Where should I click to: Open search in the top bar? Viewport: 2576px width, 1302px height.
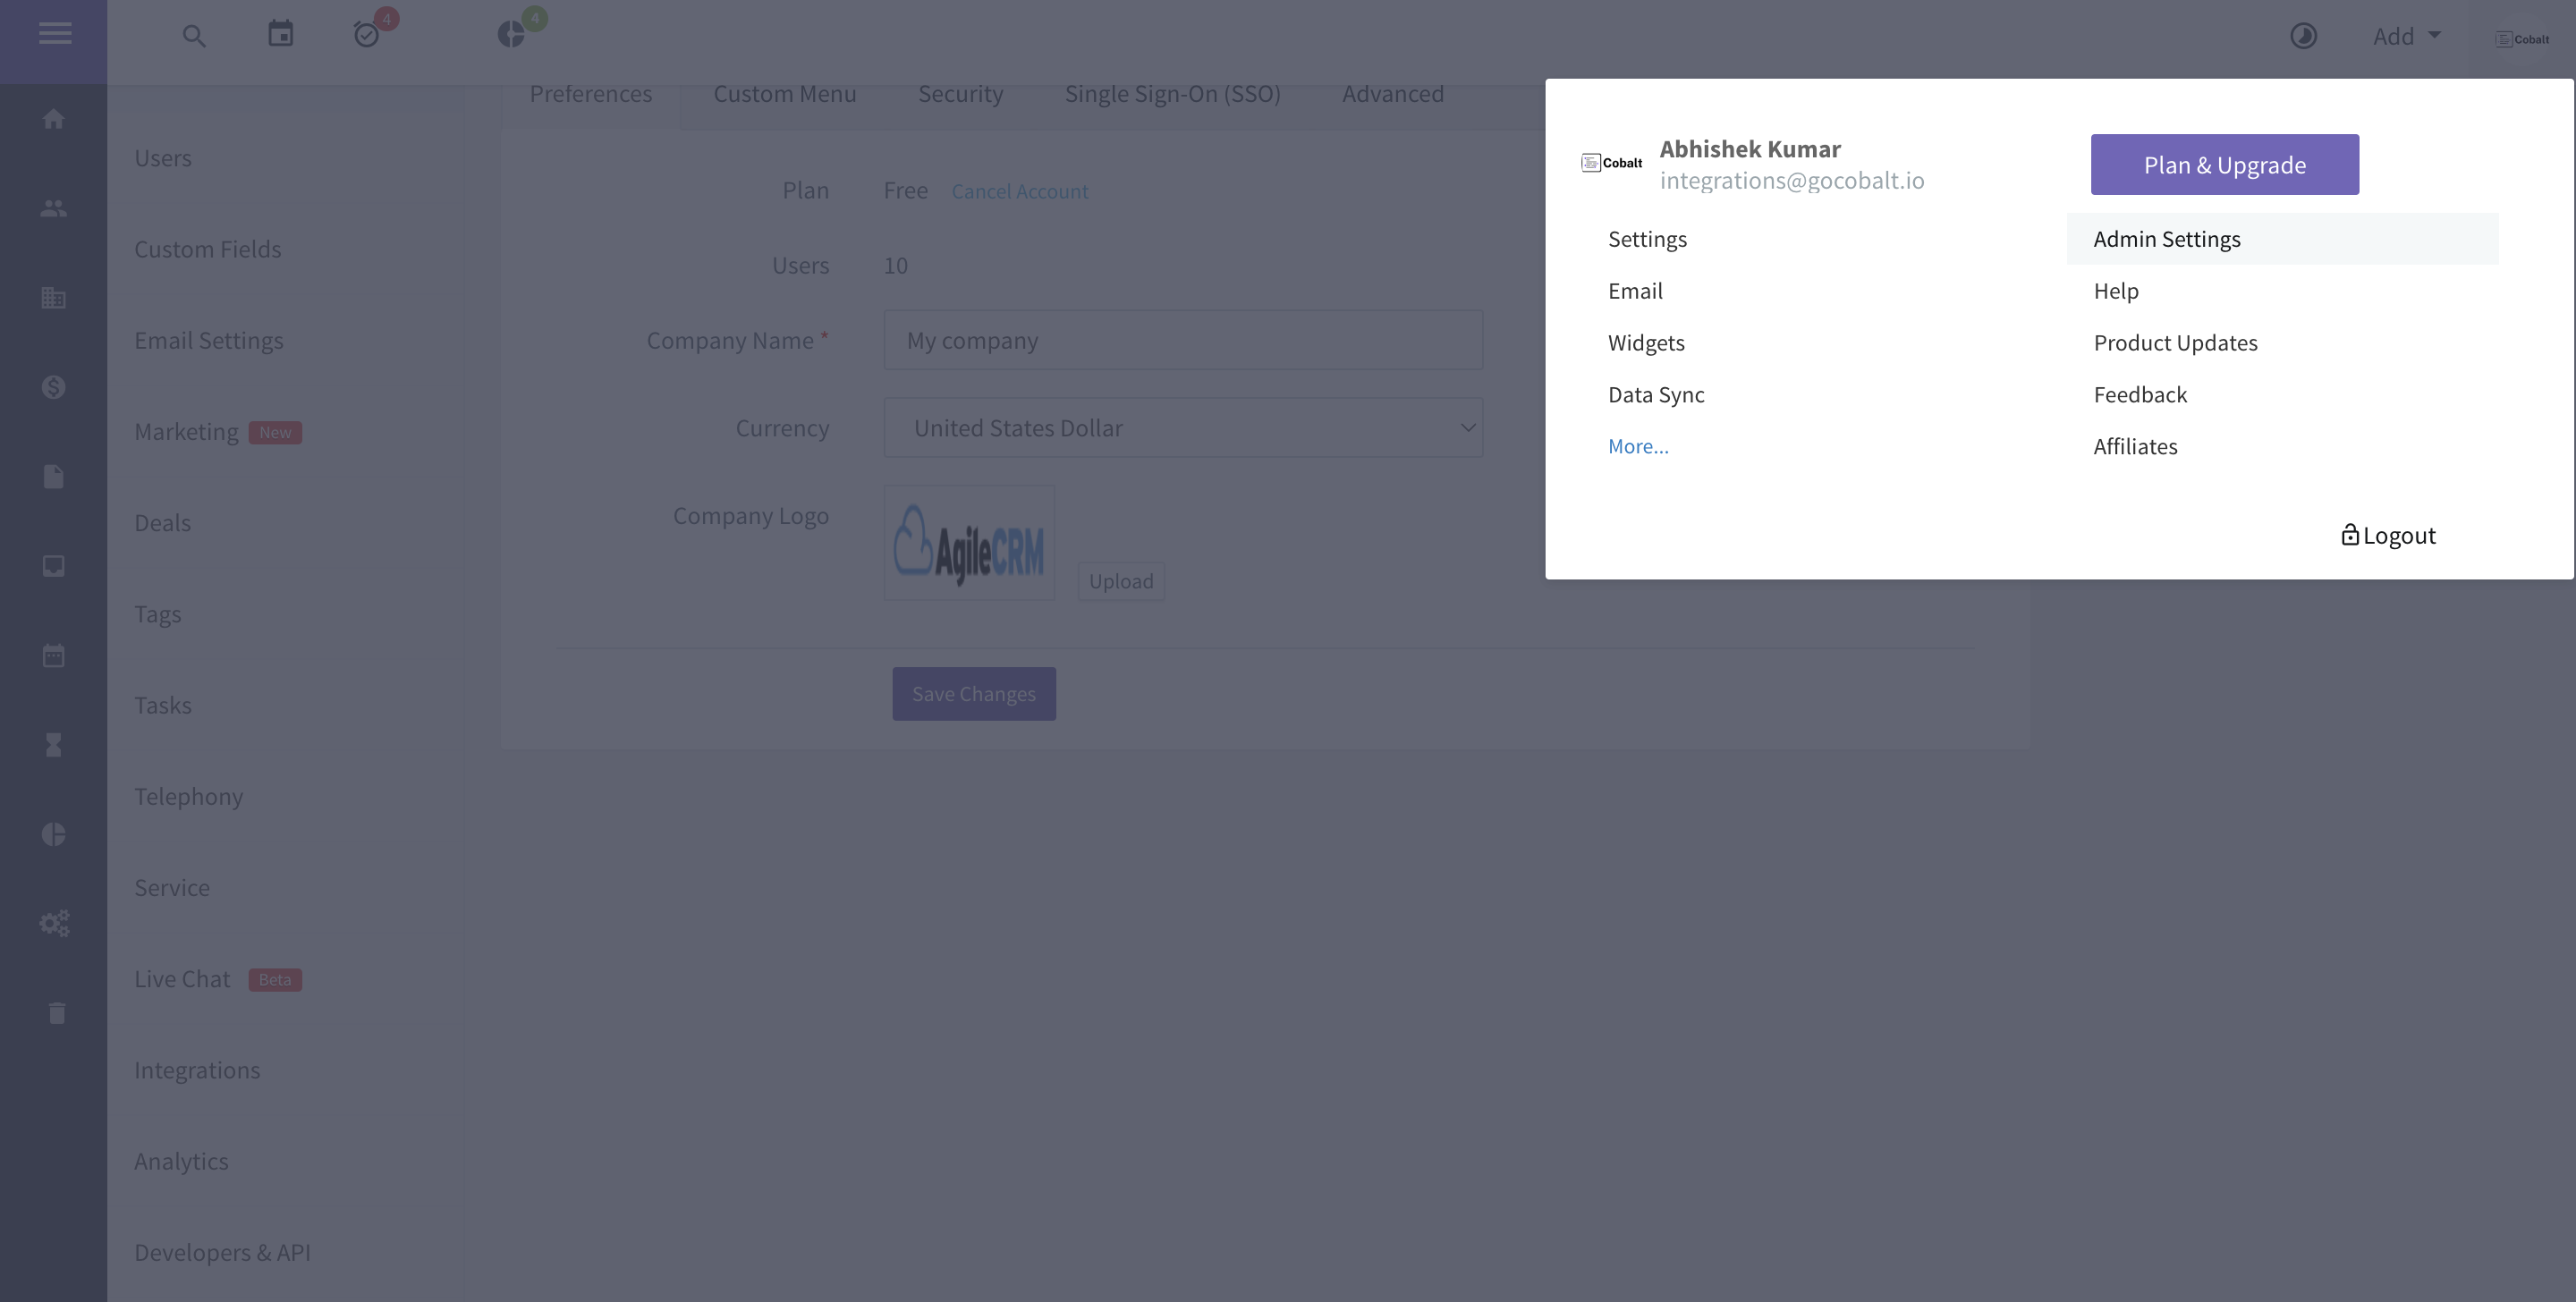point(194,34)
